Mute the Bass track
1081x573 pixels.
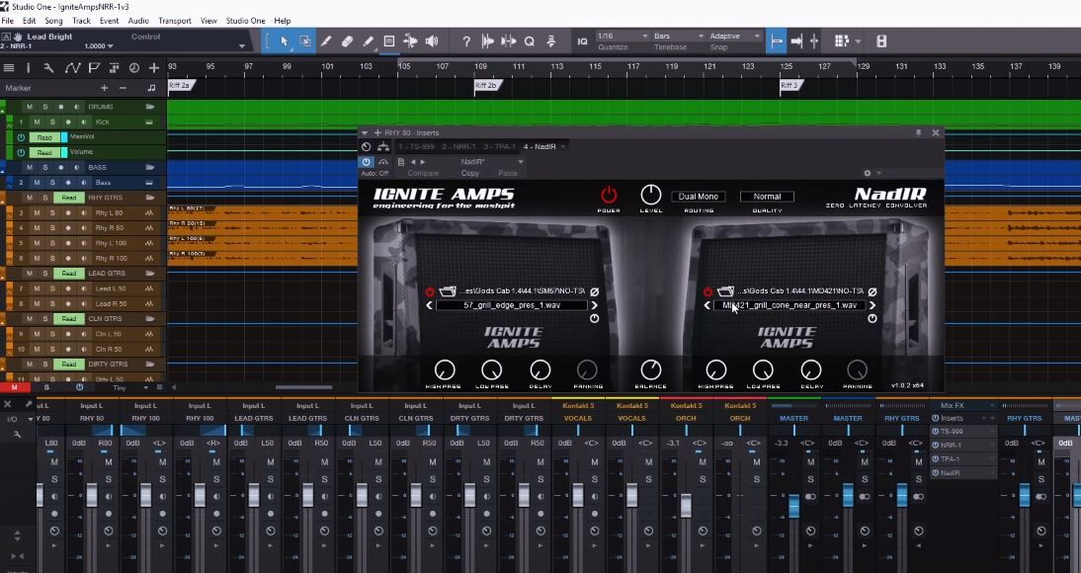(37, 183)
